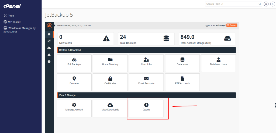Click the JetBackup logo icon
Viewport: 276px width, 133px height.
point(49,26)
